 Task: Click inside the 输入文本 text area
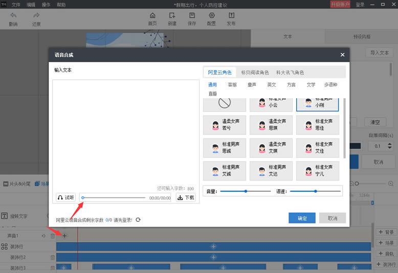[125, 133]
